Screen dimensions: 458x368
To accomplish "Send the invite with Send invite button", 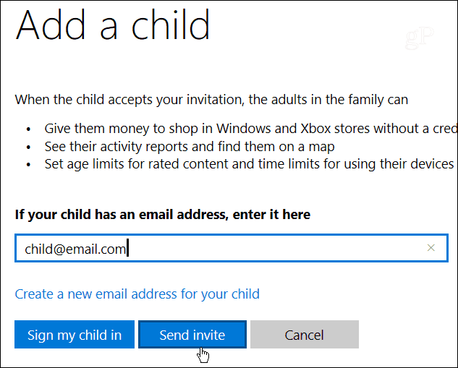I will tap(192, 335).
